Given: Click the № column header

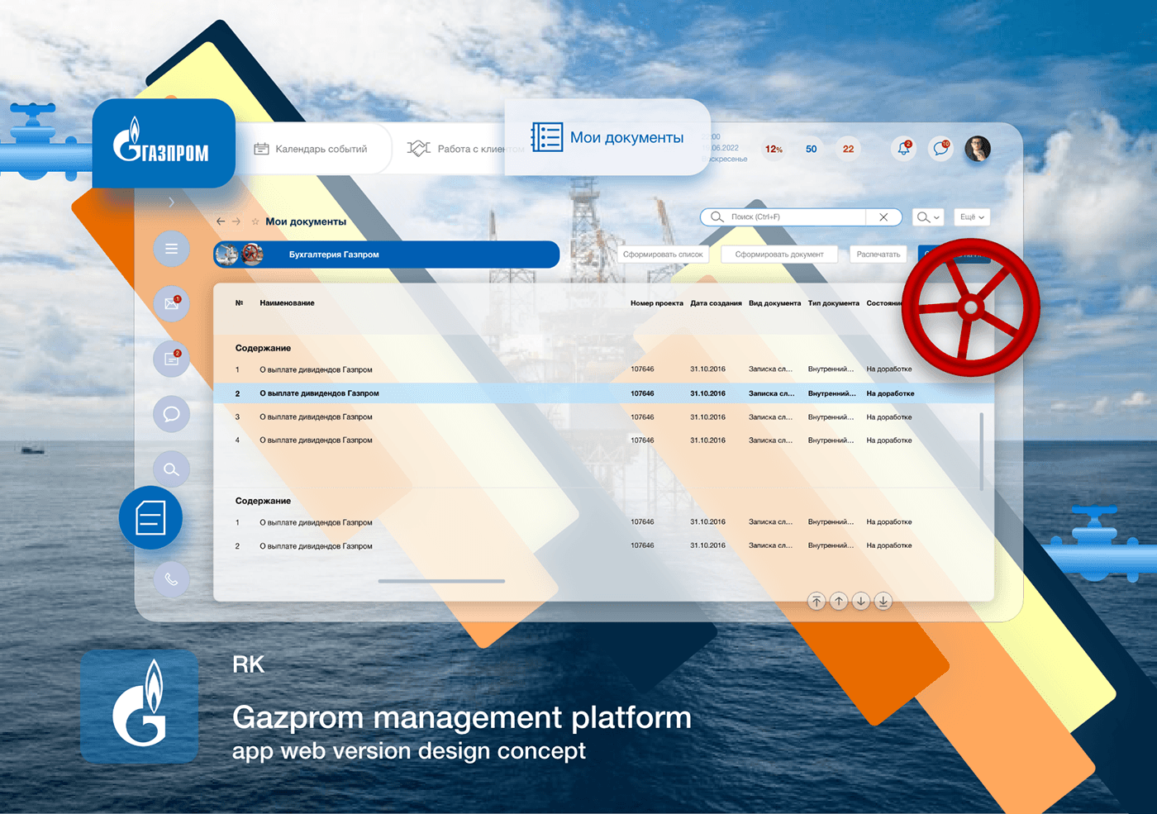Looking at the screenshot, I should point(239,303).
